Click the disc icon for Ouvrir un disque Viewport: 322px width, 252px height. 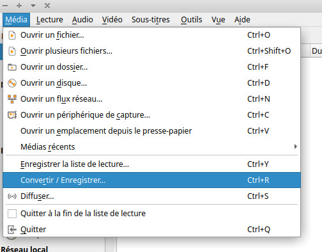coord(12,83)
